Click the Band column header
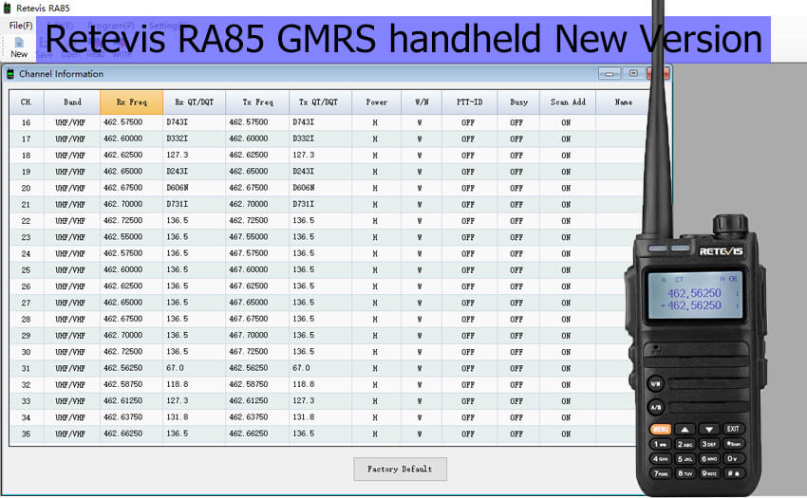Image resolution: width=807 pixels, height=498 pixels. click(72, 102)
